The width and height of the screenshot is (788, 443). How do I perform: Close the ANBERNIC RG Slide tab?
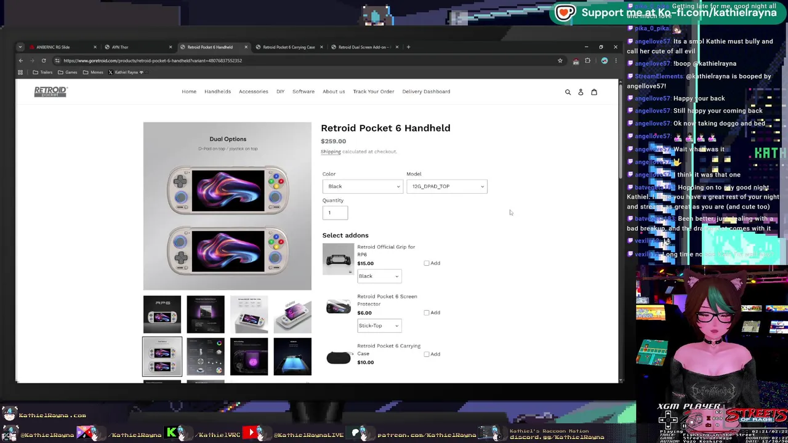95,47
